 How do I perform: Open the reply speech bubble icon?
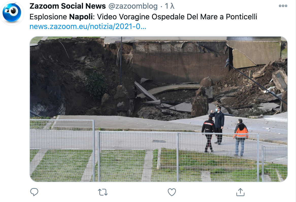(x=34, y=192)
